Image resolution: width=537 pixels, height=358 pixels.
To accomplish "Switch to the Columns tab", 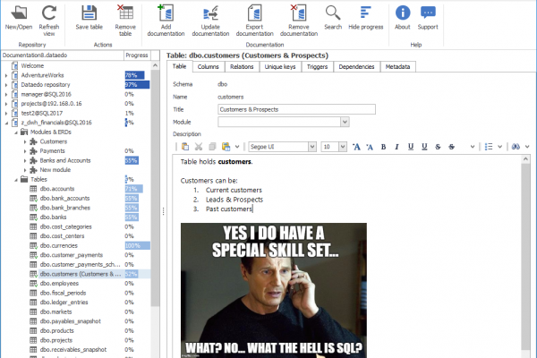I will [x=208, y=66].
